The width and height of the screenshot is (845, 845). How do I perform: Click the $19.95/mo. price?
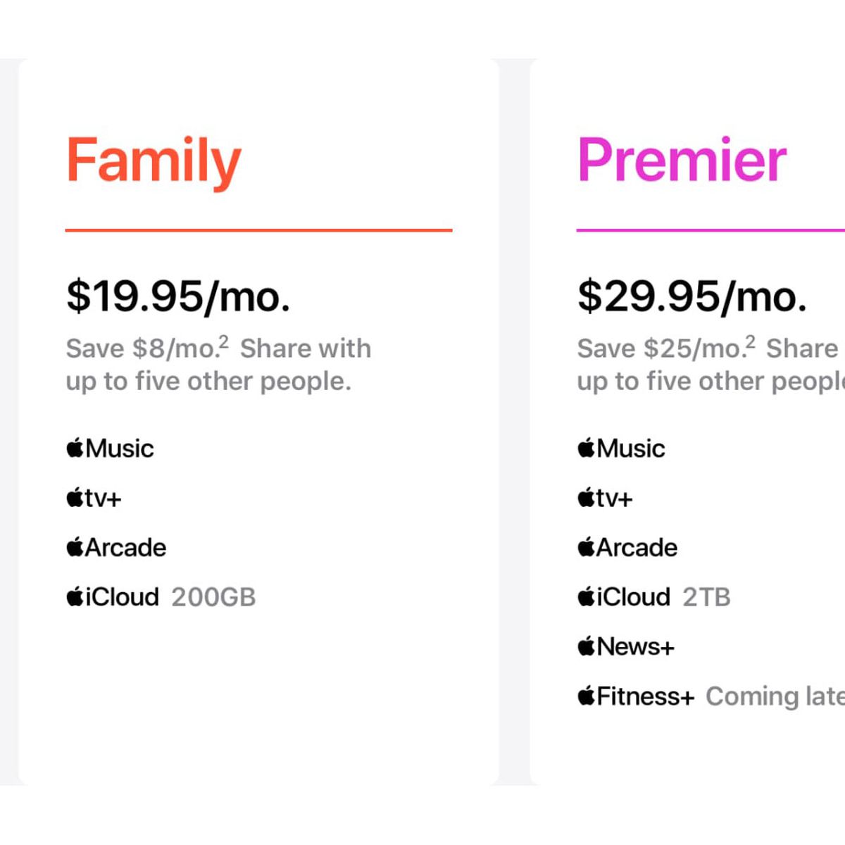pos(178,296)
